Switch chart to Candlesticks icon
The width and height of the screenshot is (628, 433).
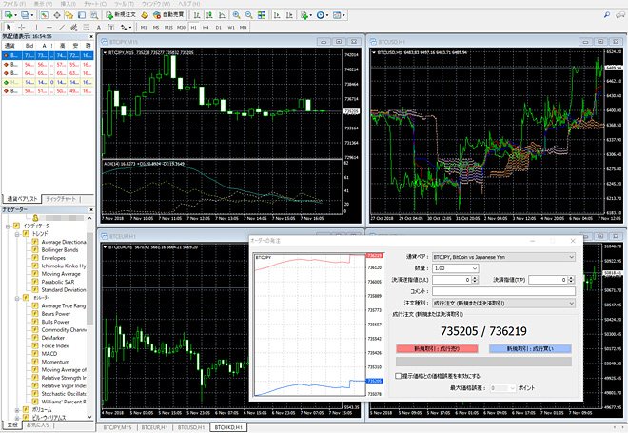(209, 15)
